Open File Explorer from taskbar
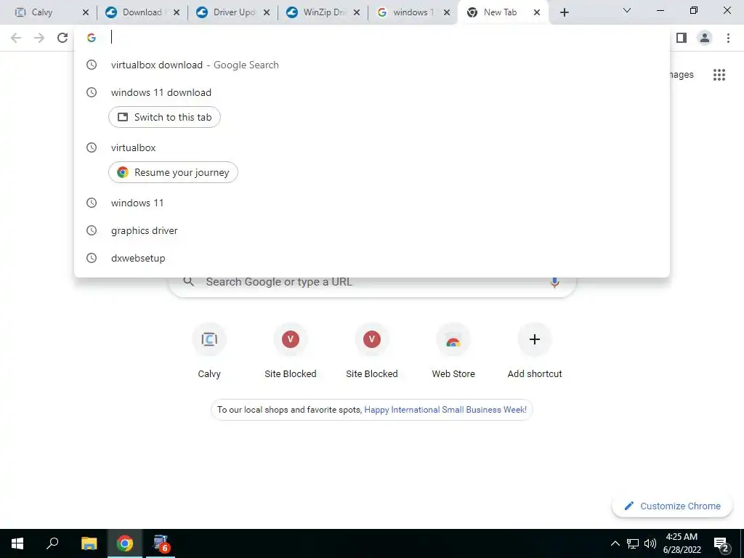744x558 pixels. click(89, 543)
